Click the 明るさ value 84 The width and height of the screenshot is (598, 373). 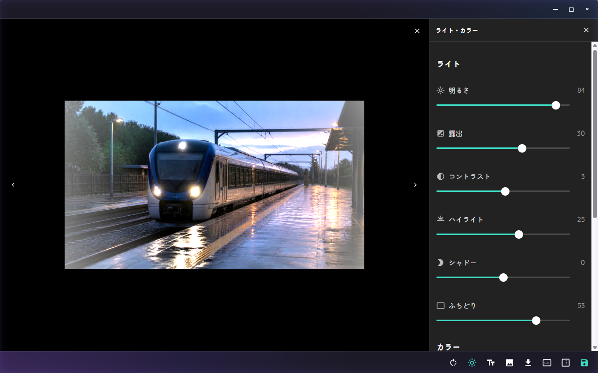[581, 90]
